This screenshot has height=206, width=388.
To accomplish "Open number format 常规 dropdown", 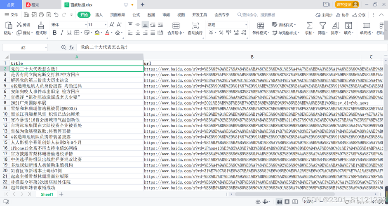I will coord(246,25).
